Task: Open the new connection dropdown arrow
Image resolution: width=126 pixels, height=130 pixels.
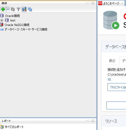Action: (x=8, y=9)
